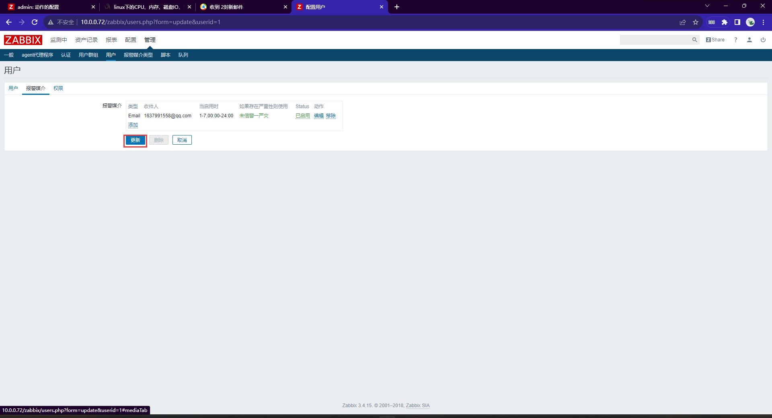Open the browser three-dot menu
772x418 pixels.
tap(763, 22)
